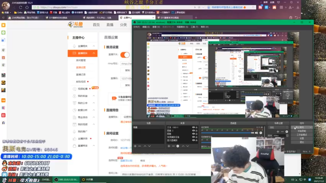Open browser apps grid icon
This screenshot has width=326, height=183.
tap(281, 7)
